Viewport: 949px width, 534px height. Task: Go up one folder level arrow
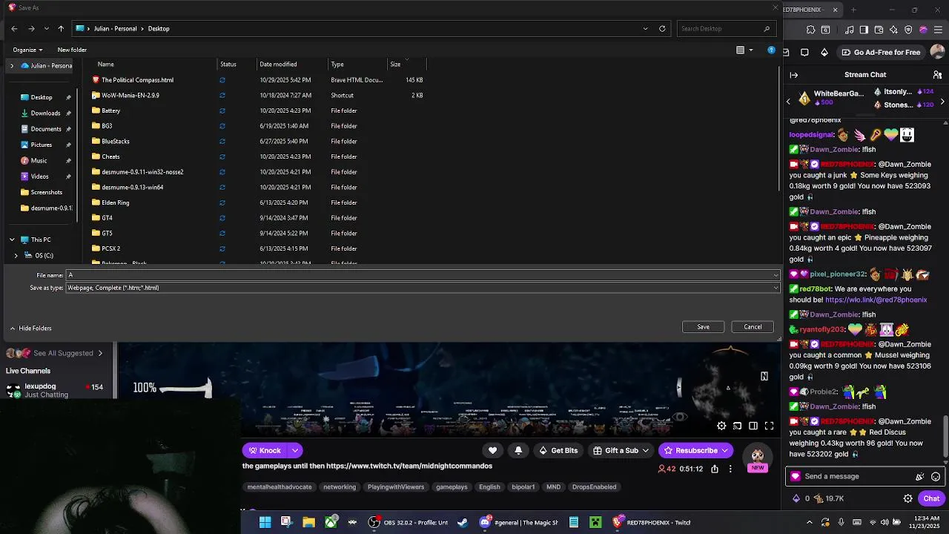(x=61, y=28)
